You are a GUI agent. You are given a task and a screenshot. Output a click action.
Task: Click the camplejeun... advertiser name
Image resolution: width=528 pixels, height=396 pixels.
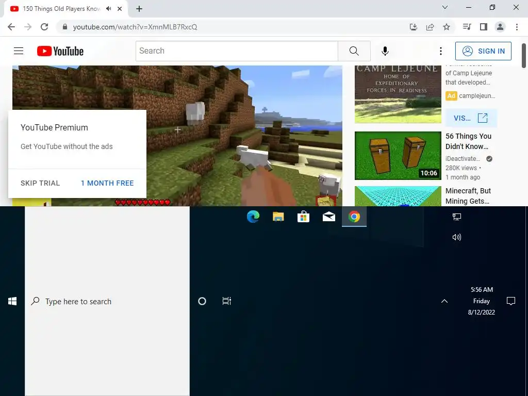click(x=477, y=95)
